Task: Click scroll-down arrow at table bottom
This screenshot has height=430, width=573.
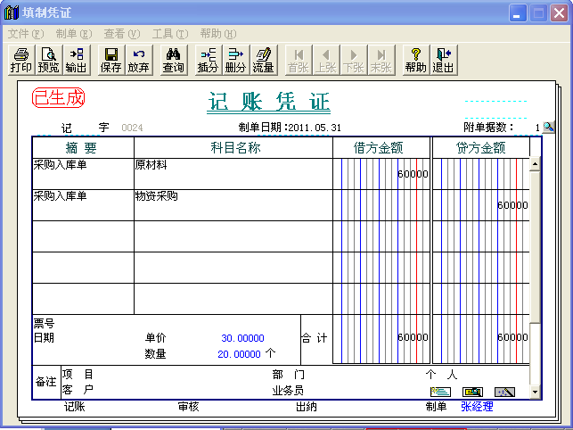Action: 535,392
